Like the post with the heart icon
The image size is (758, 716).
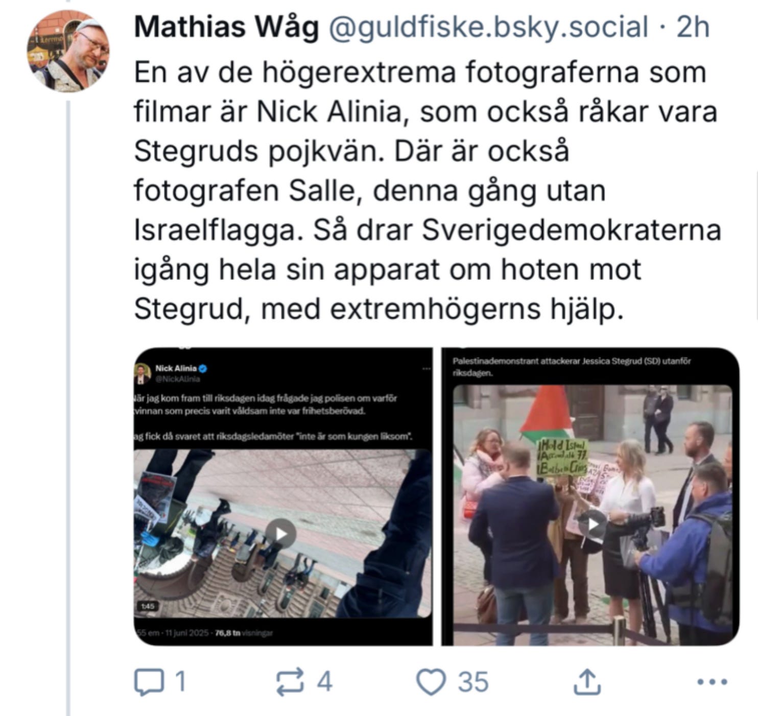tap(431, 682)
